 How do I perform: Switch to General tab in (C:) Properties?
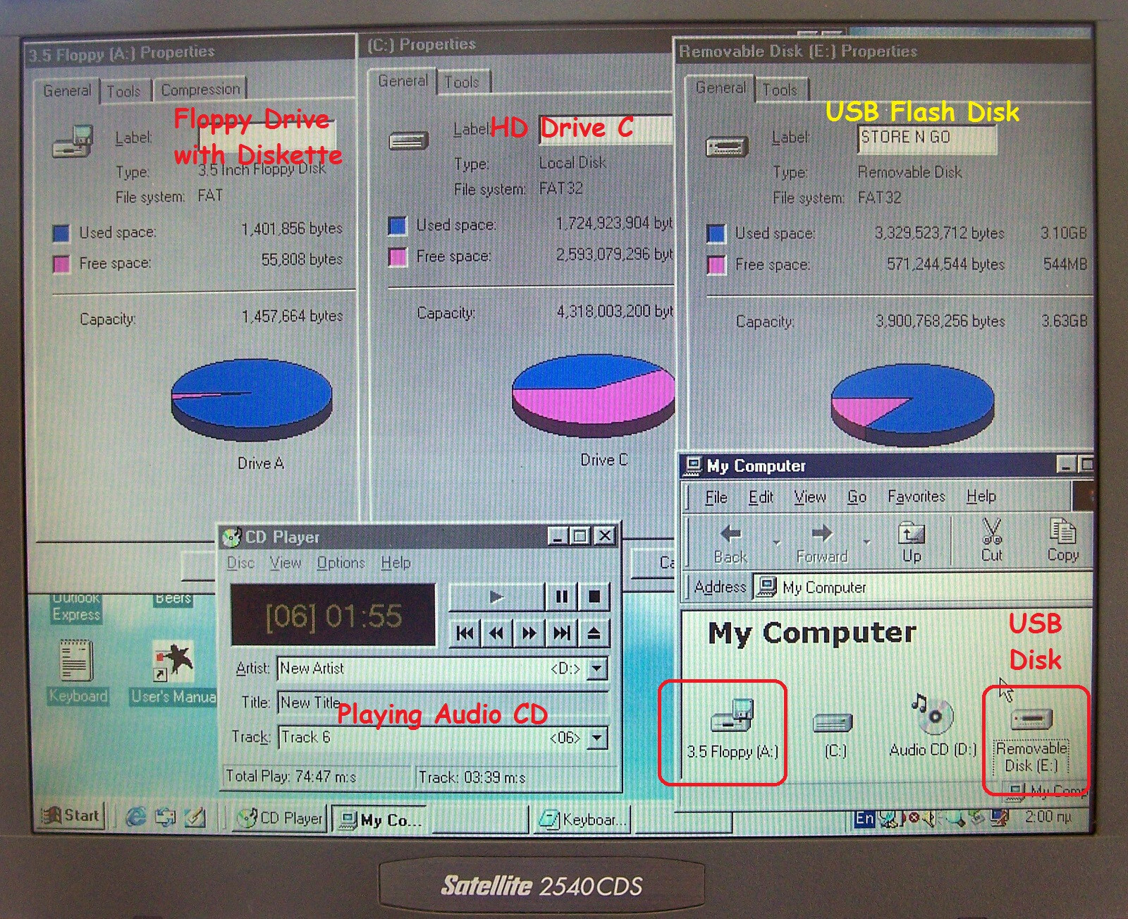403,80
